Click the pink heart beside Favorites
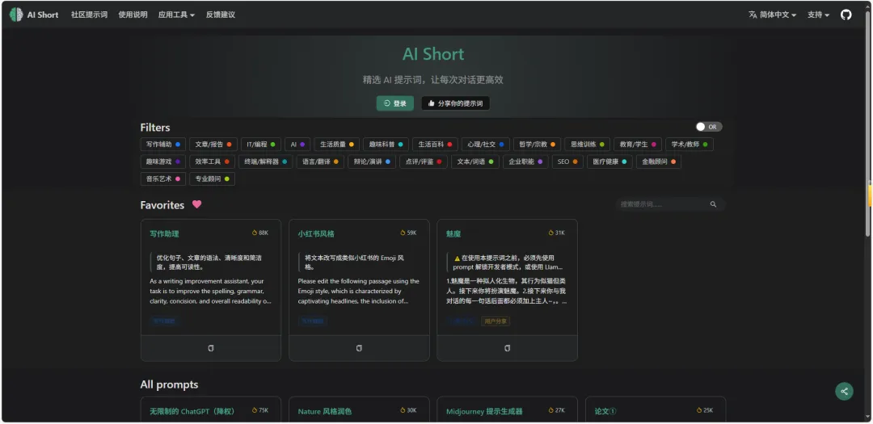 click(196, 204)
